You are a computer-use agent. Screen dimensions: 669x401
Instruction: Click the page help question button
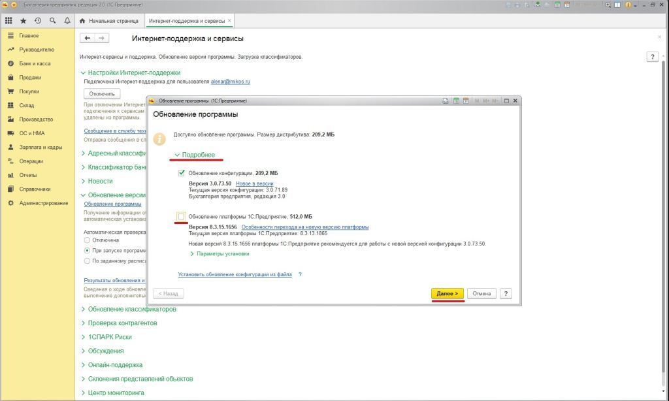pos(653,57)
